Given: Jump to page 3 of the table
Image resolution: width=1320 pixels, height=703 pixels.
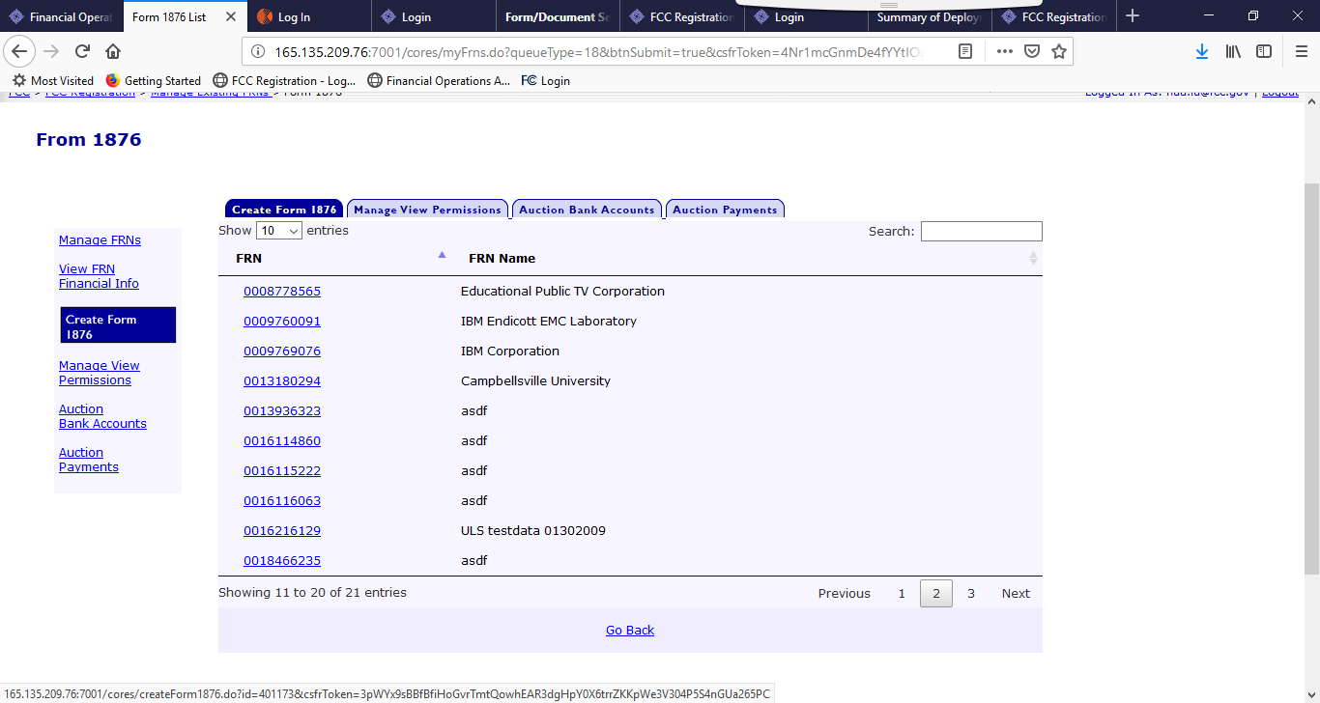Looking at the screenshot, I should (971, 594).
